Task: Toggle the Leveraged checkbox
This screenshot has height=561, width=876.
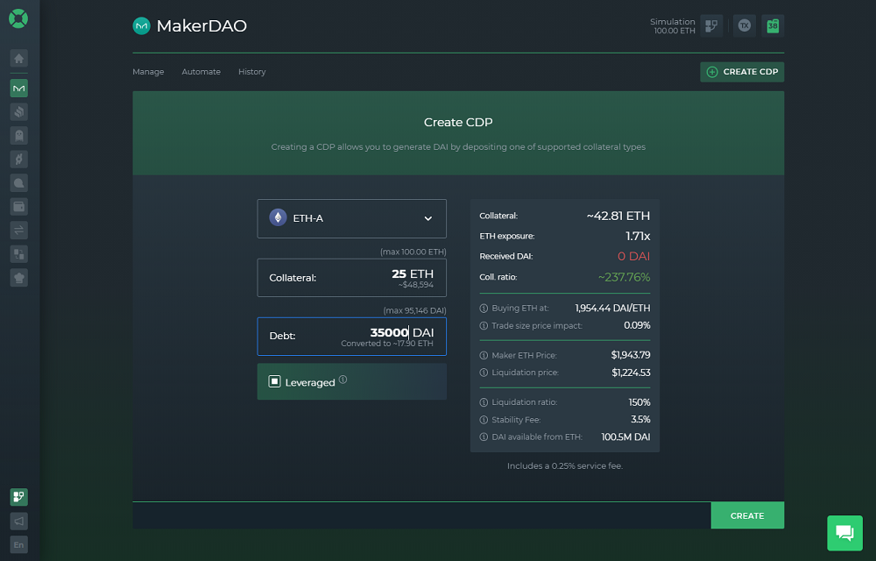Action: [x=274, y=381]
